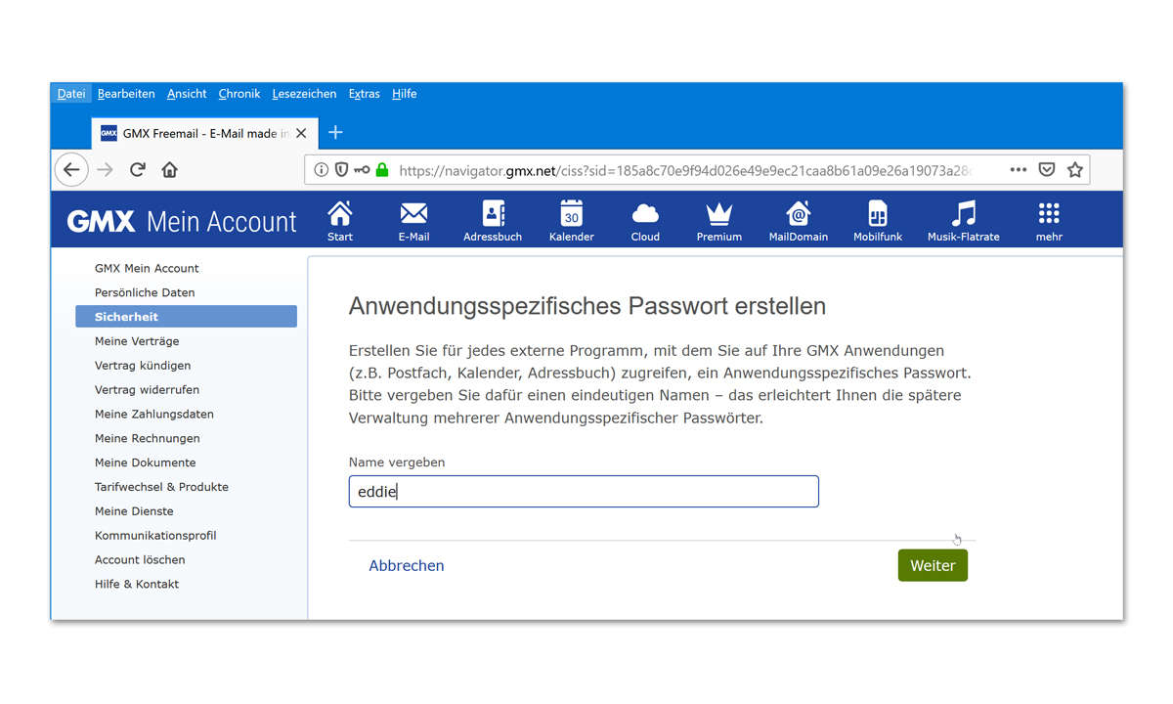The height and width of the screenshot is (704, 1173).
Task: Open Vertrag widerrufen in sidebar
Action: [x=147, y=389]
